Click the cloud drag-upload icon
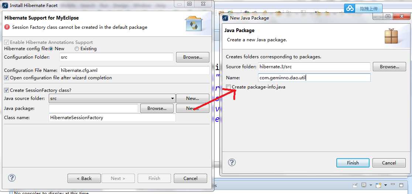This screenshot has height=194, width=412. (x=350, y=8)
